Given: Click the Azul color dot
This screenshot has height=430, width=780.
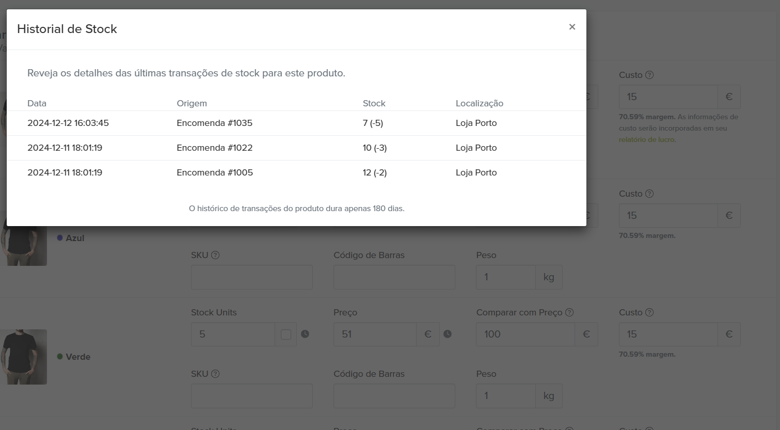Looking at the screenshot, I should click(x=60, y=238).
